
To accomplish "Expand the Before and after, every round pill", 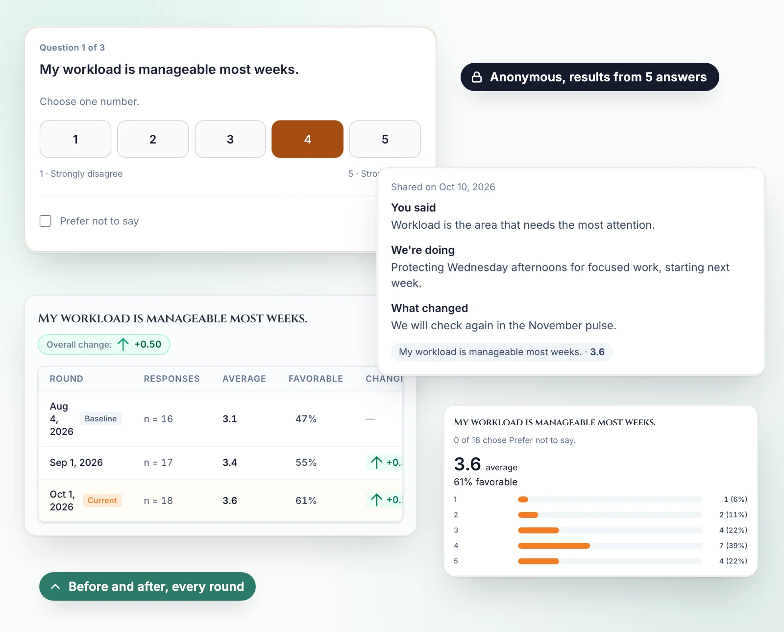I will coord(147,586).
